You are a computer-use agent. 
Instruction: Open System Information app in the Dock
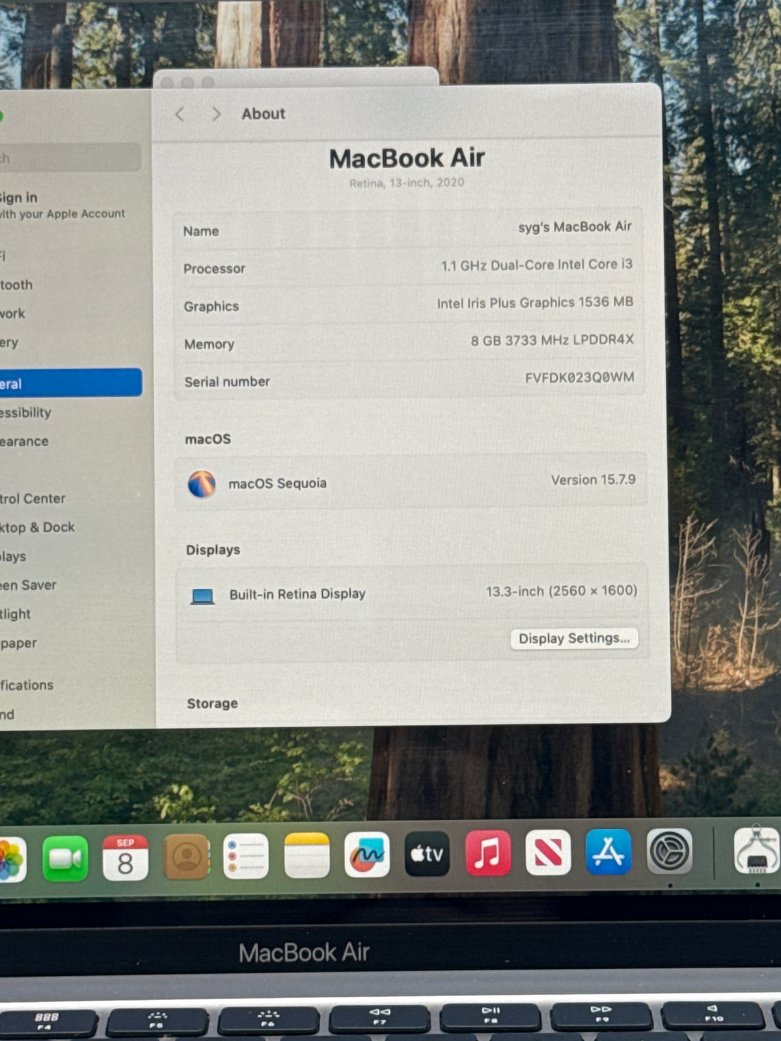757,850
